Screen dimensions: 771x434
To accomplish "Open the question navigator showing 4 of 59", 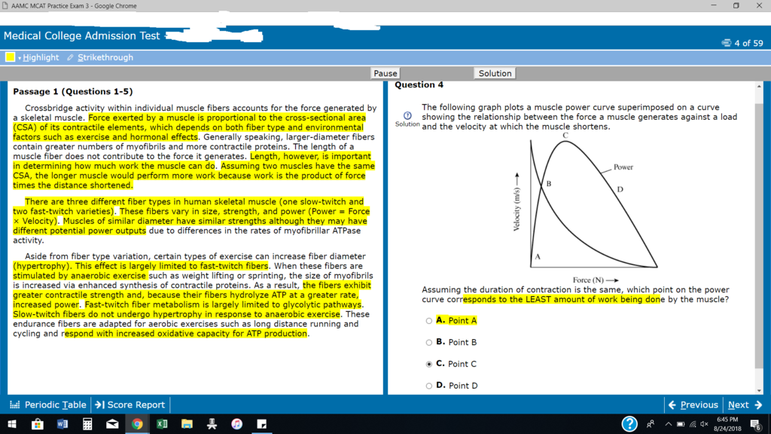I will (x=742, y=43).
